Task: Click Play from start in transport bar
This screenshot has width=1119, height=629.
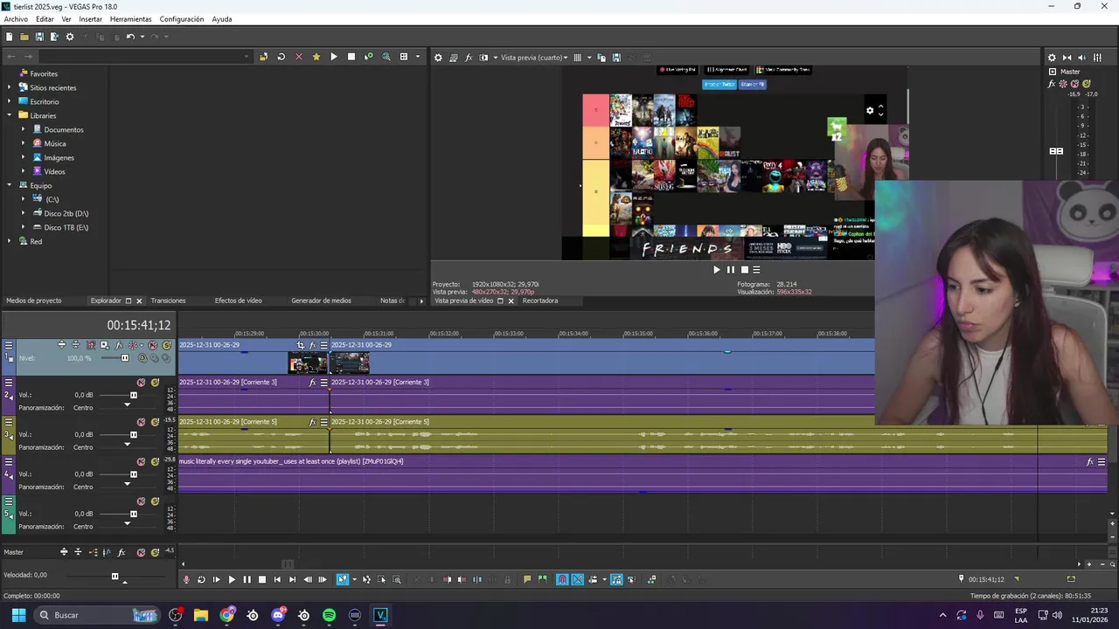Action: (x=216, y=579)
